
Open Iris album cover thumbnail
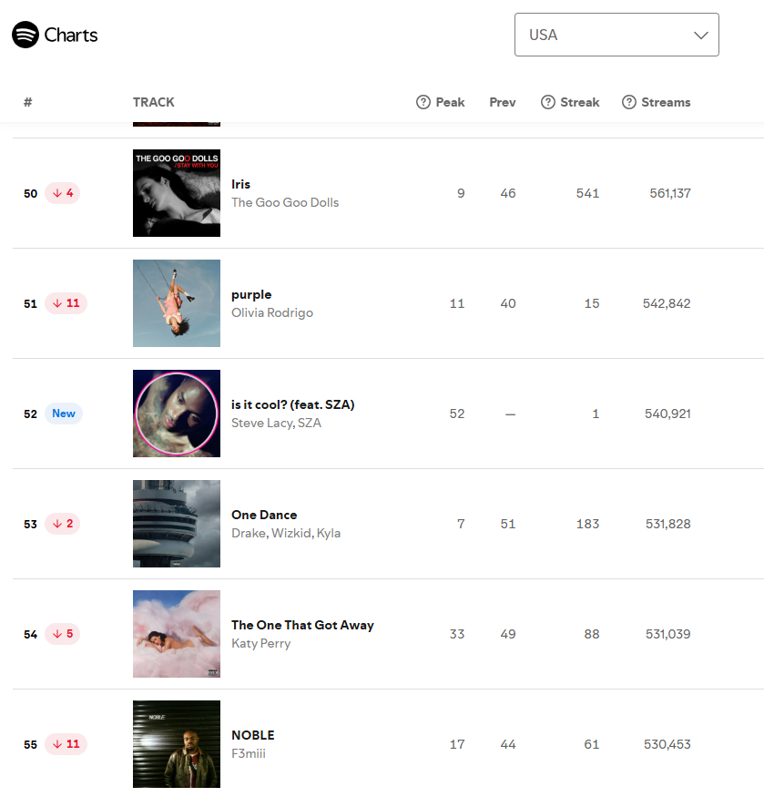tap(177, 193)
